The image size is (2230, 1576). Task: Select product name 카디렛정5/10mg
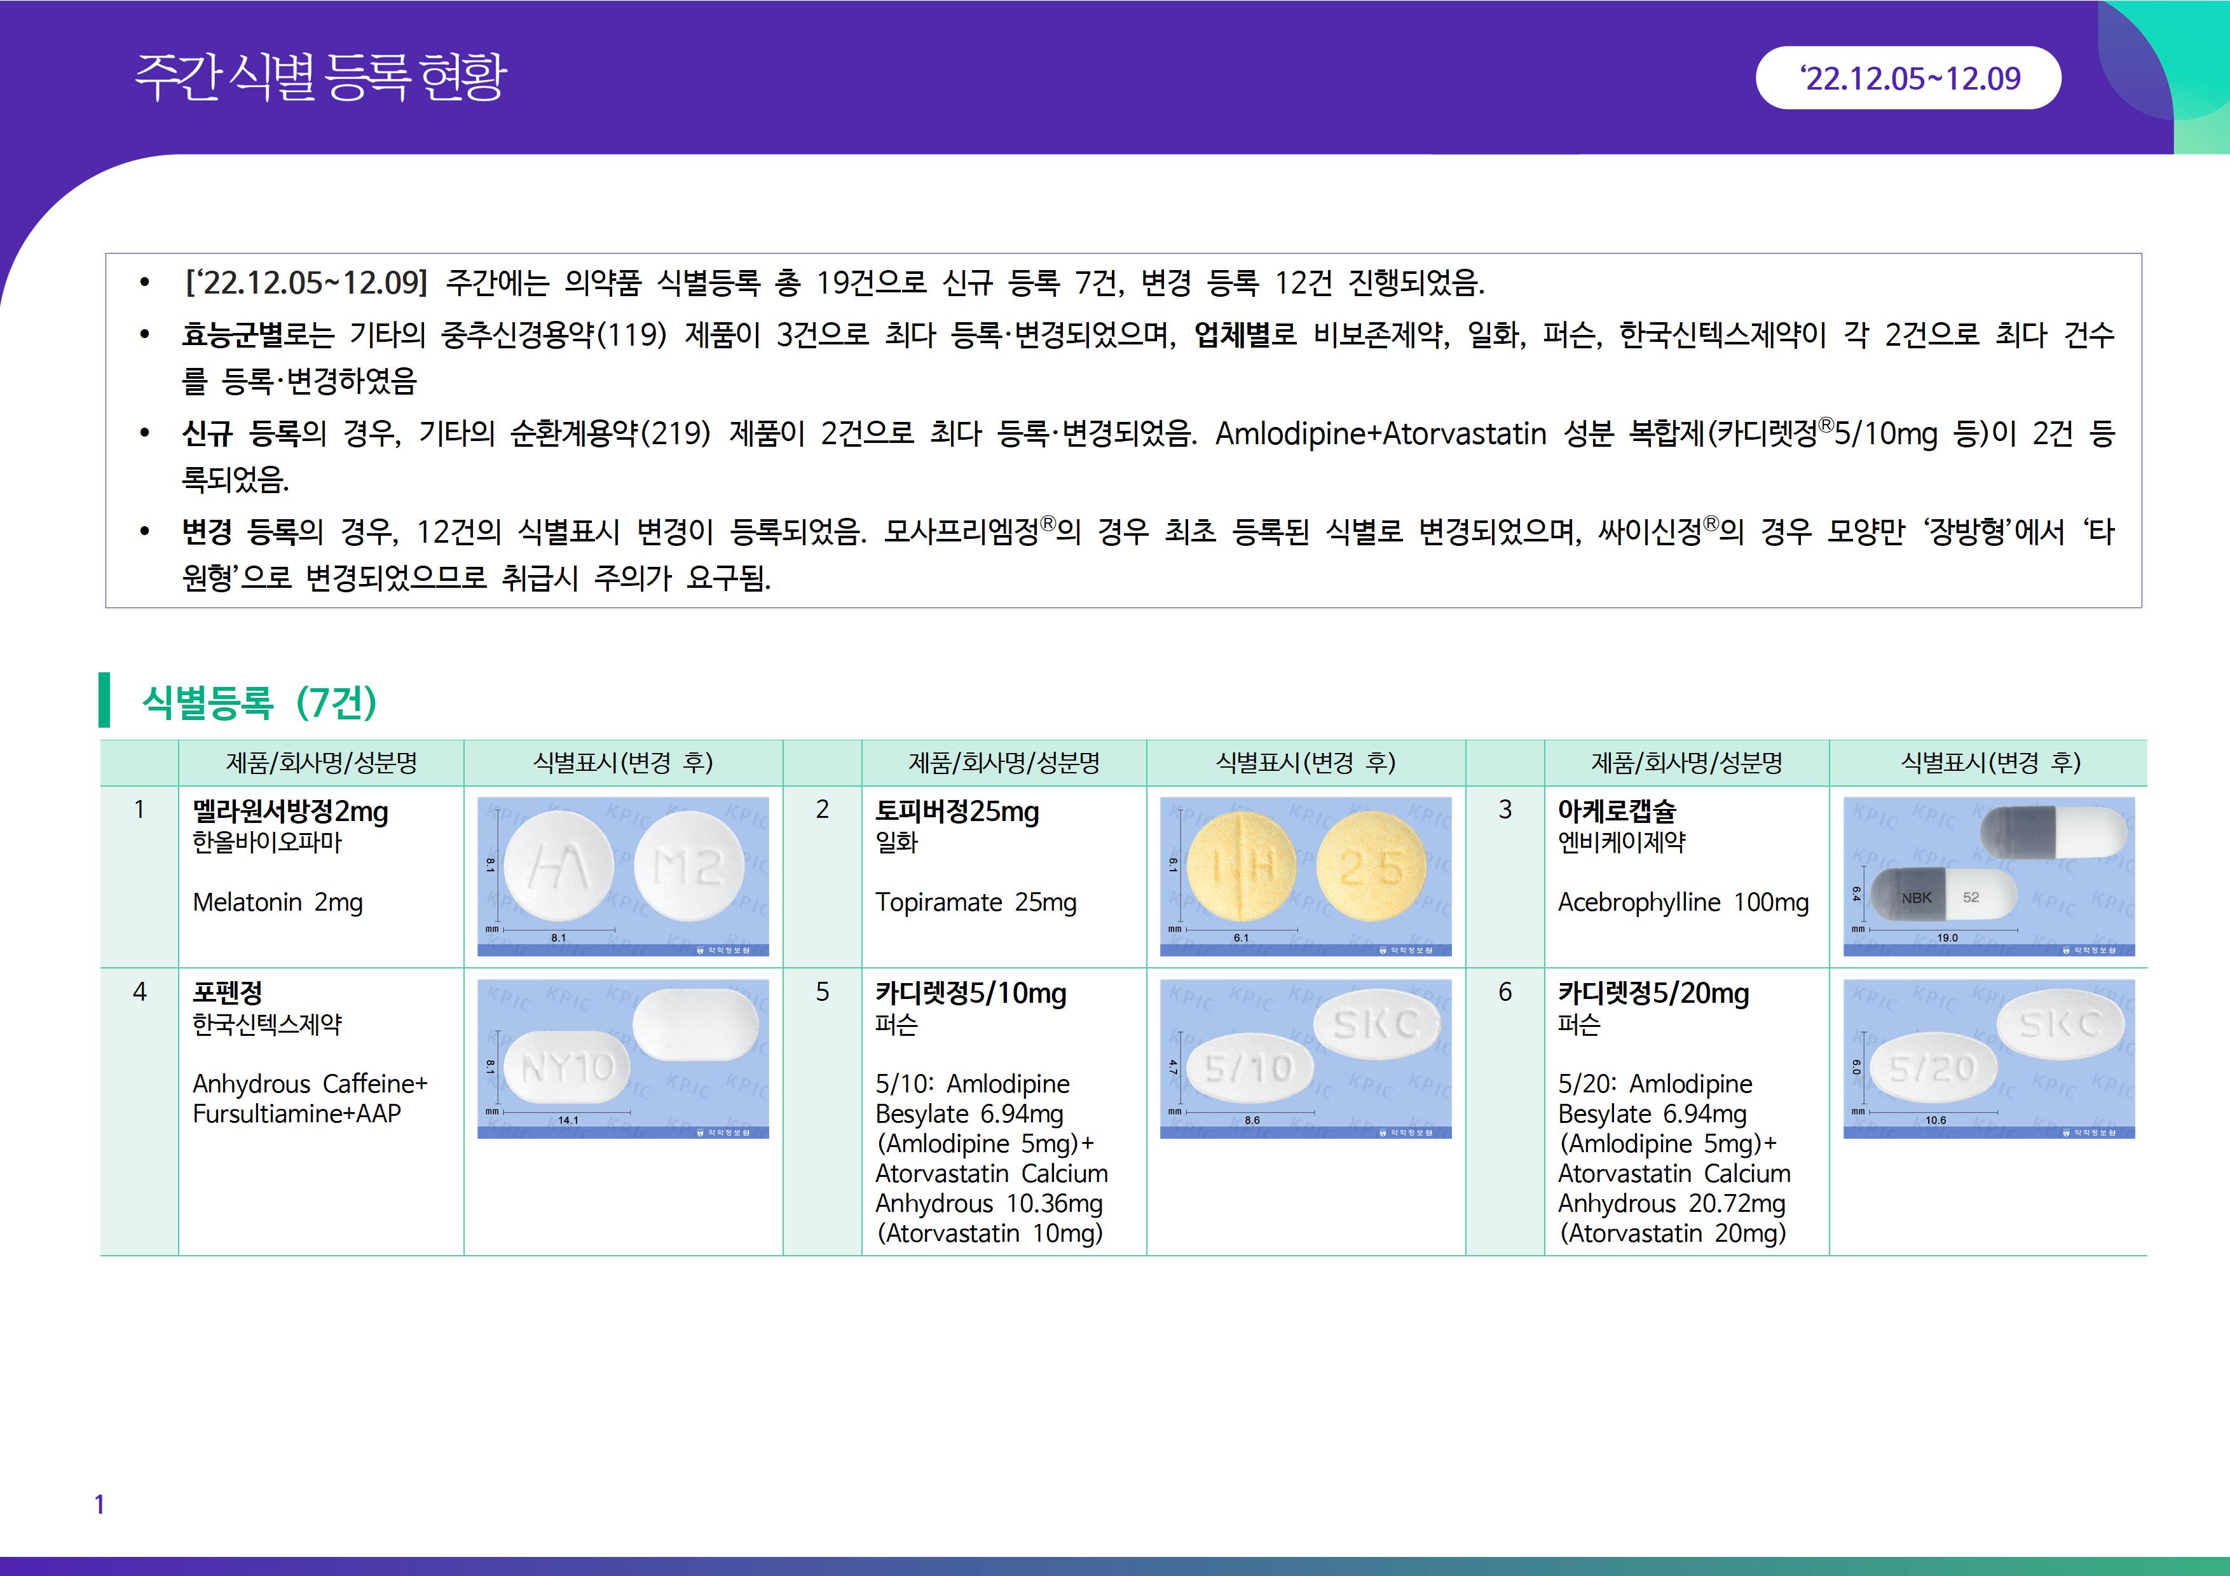click(970, 993)
